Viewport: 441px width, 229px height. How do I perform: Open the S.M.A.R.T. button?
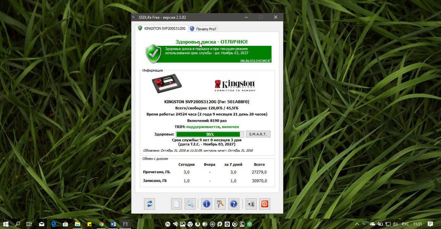(x=258, y=134)
